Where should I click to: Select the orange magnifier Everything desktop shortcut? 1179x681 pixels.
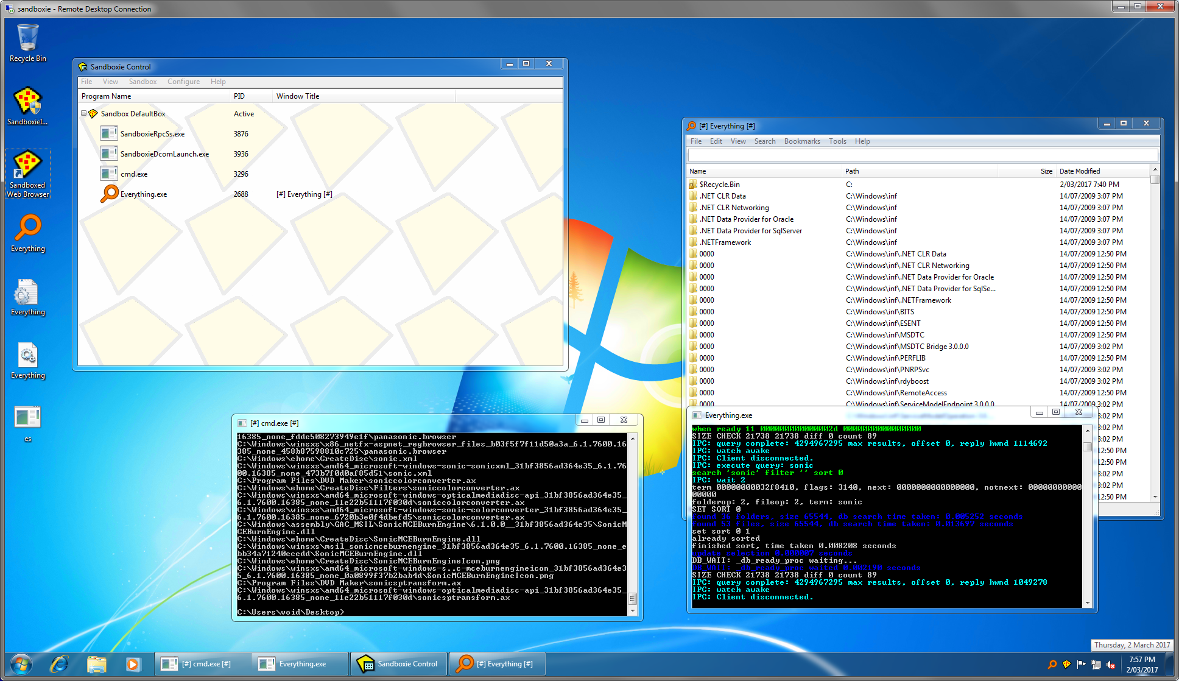coord(27,233)
